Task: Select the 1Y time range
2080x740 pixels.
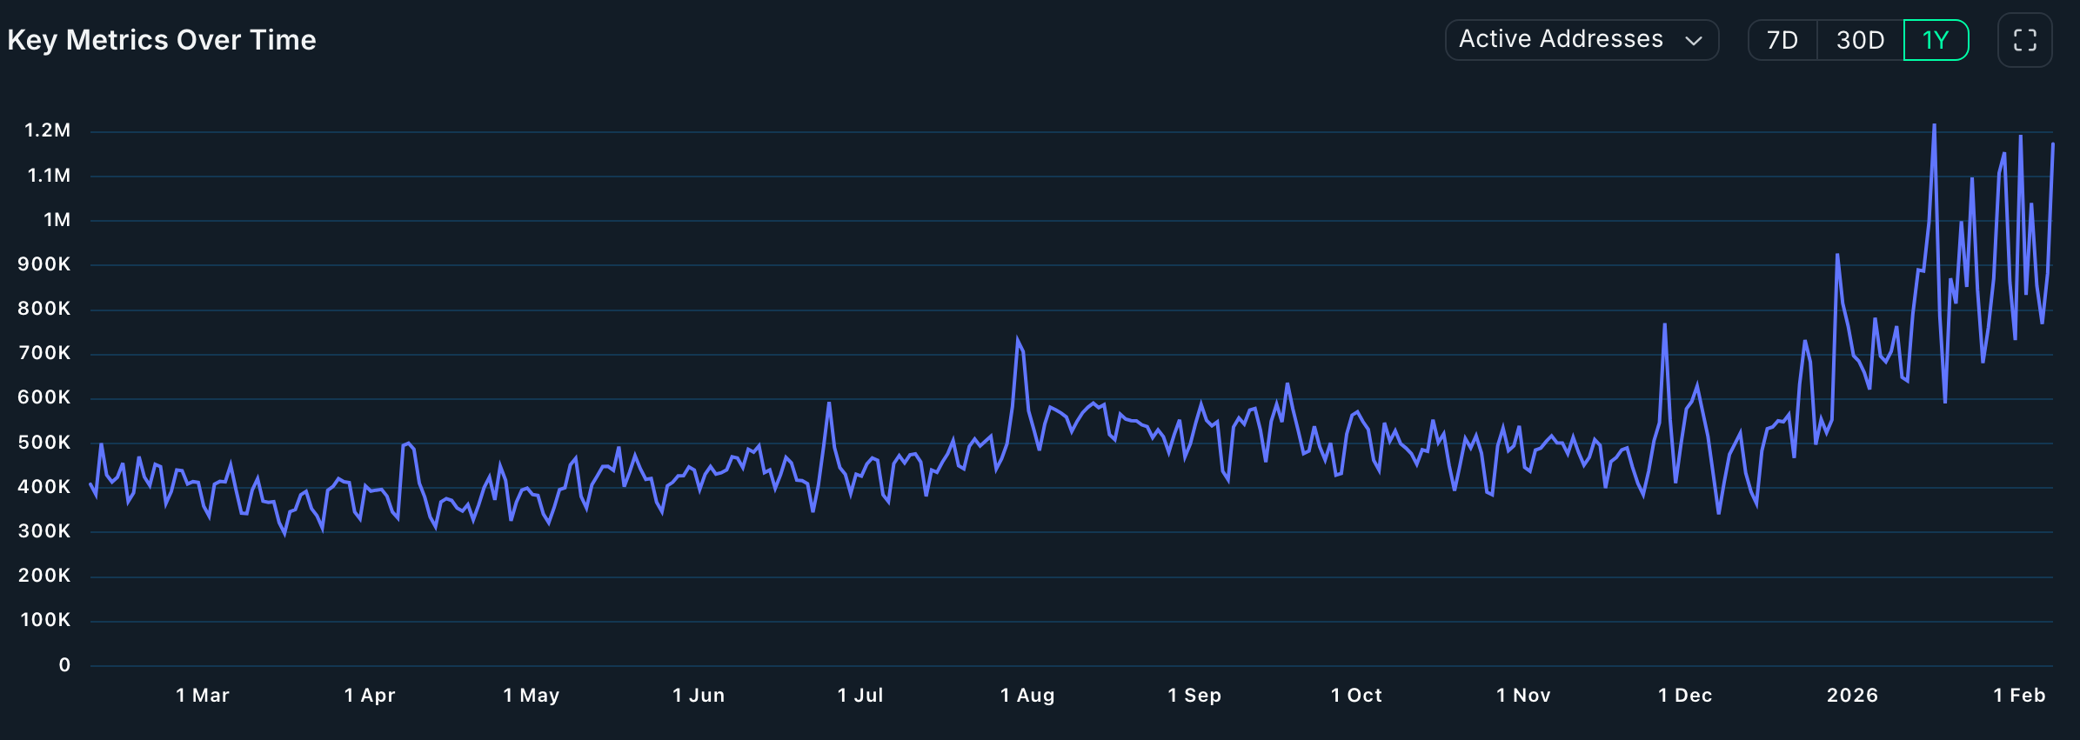Action: pos(1936,40)
